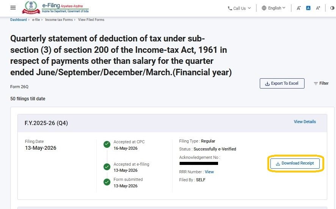Reset to default font size icon

pyautogui.click(x=308, y=8)
